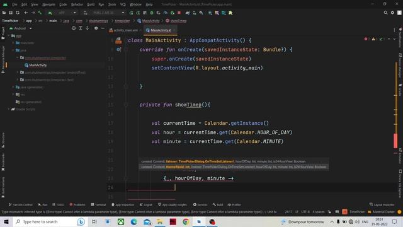Collapse the app module tree node
The height and width of the screenshot is (227, 403).
pyautogui.click(x=9, y=36)
